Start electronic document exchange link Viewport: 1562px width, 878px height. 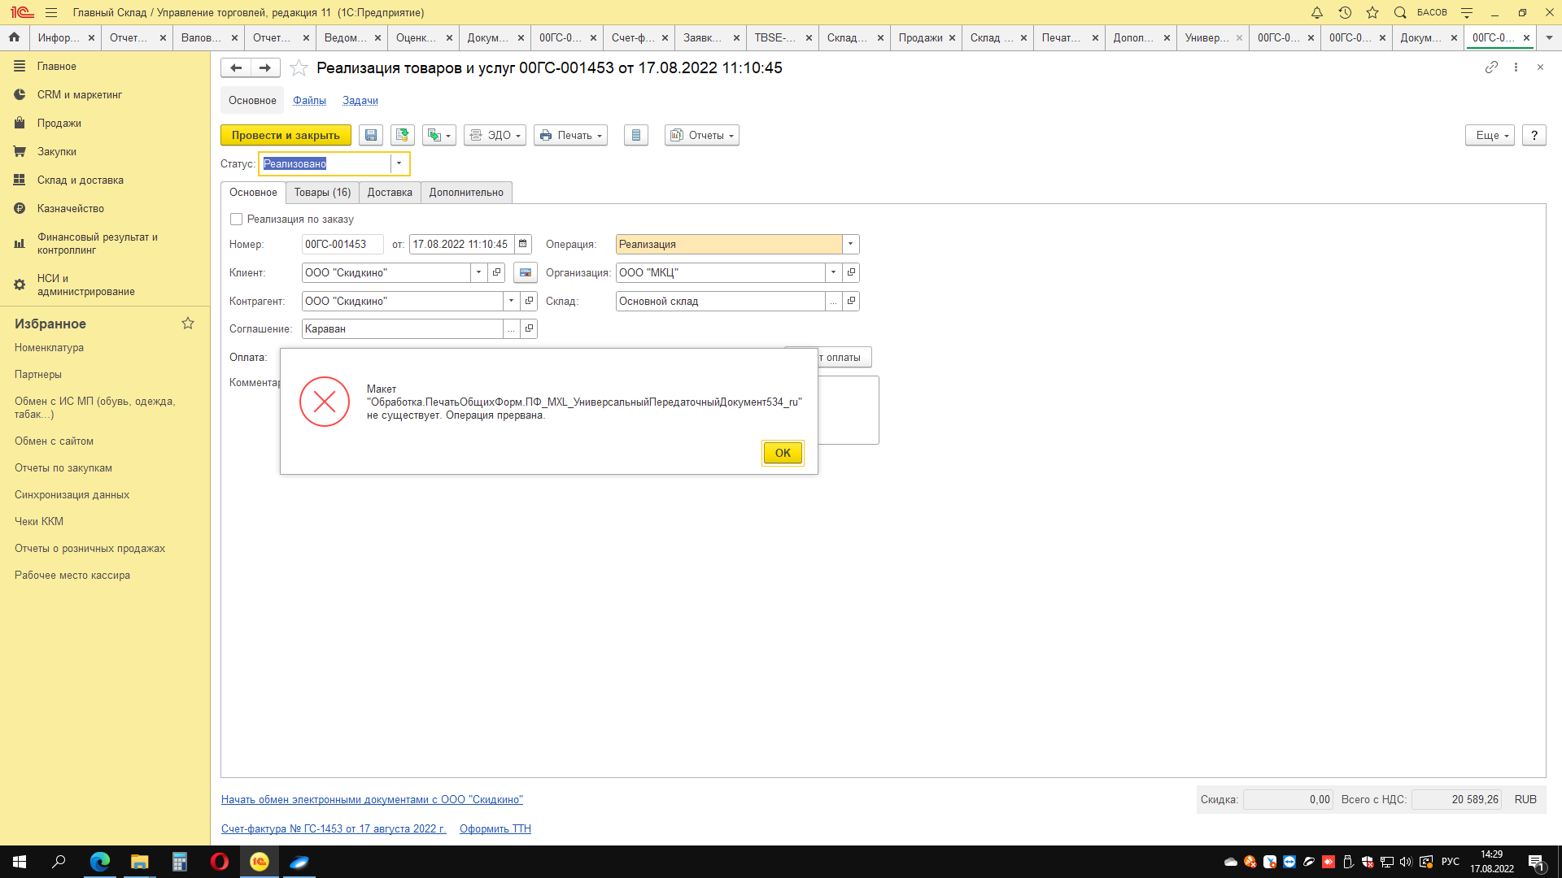372,799
